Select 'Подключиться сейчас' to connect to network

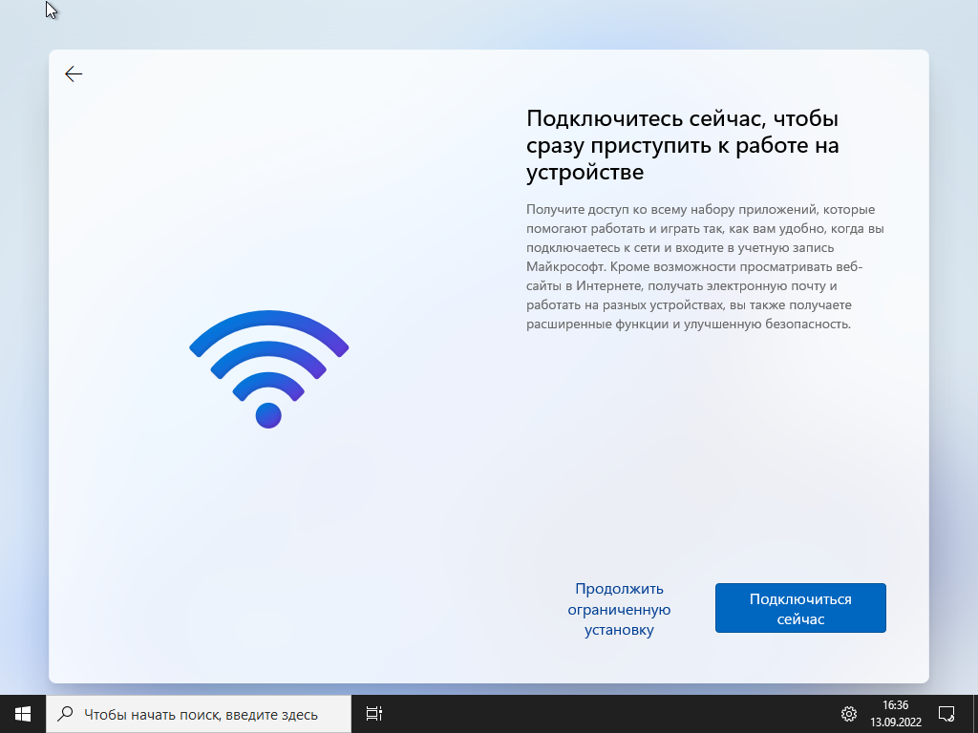click(800, 608)
